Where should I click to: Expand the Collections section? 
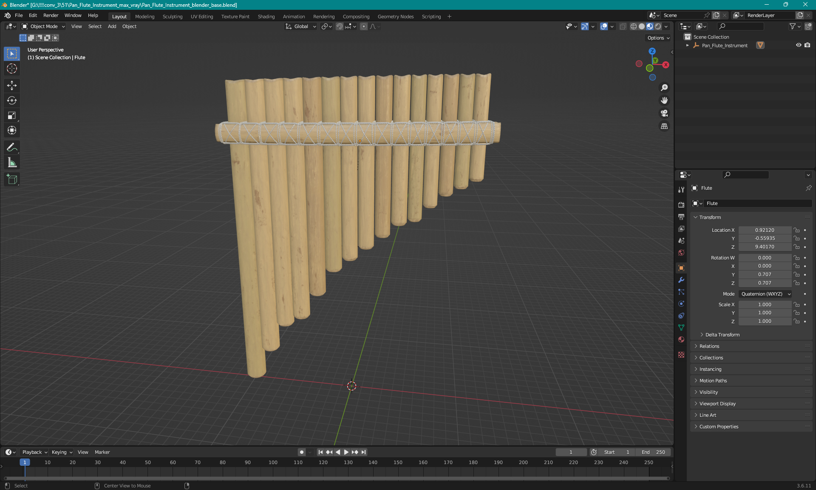(x=711, y=358)
